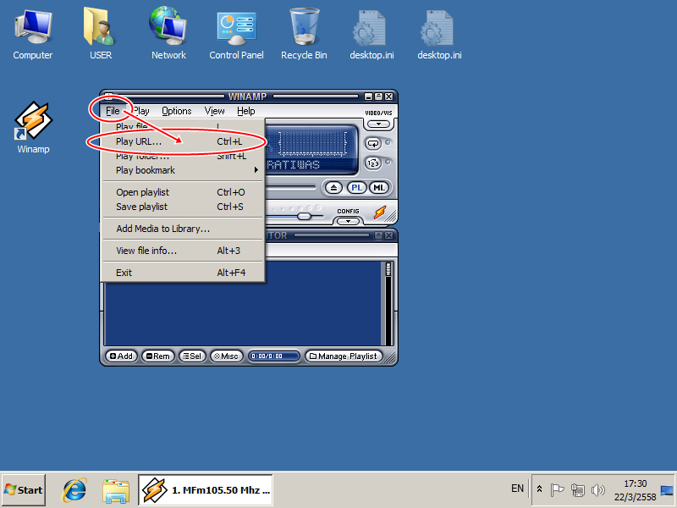Open the View menu
This screenshot has height=508, width=677.
pos(215,111)
